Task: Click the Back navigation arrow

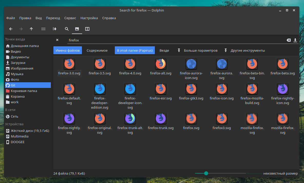Action: pos(11,29)
